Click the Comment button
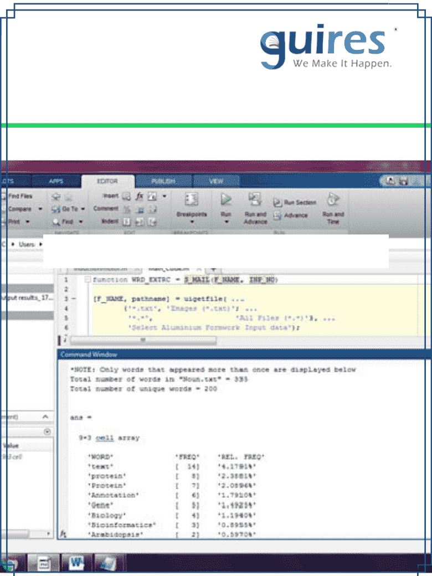Screen dimensions: 432x576 [x=106, y=209]
